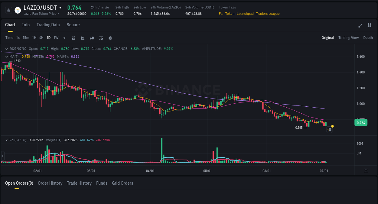Open the chart settings gear icon
Viewport: 378px width, 204px height.
tap(110, 38)
